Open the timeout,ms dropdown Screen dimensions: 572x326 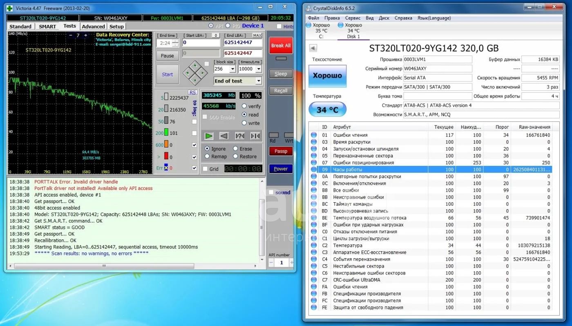coord(258,69)
